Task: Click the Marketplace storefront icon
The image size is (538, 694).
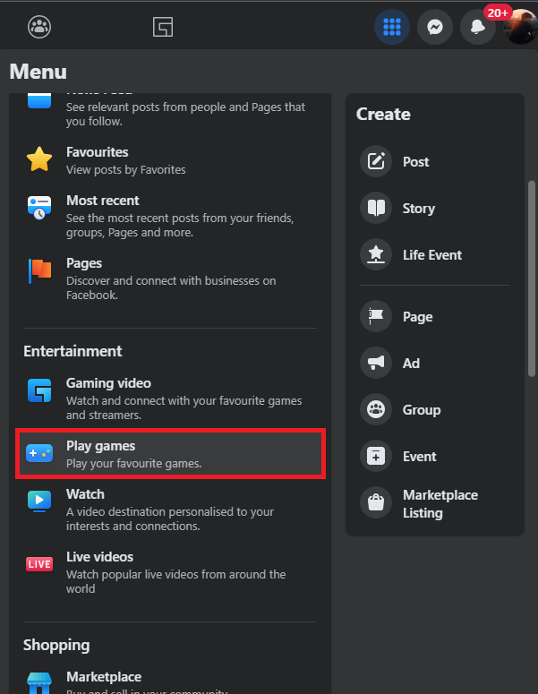Action: point(39,683)
